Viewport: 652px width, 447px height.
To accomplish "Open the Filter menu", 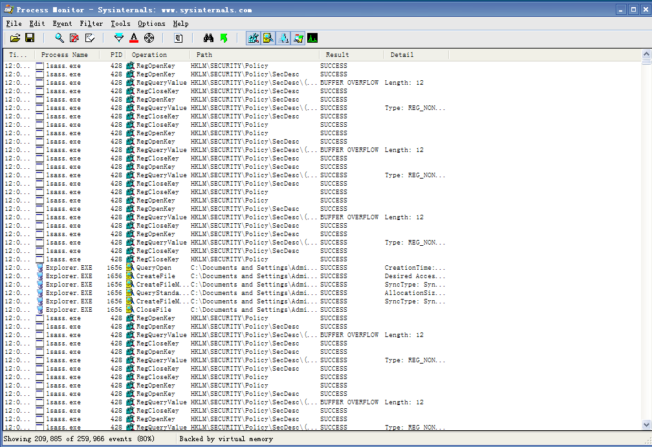I will tap(91, 24).
